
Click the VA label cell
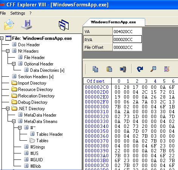tap(98, 32)
